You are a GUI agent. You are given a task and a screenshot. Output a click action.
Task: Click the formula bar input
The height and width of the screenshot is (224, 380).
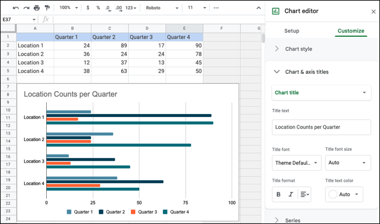coord(159,19)
